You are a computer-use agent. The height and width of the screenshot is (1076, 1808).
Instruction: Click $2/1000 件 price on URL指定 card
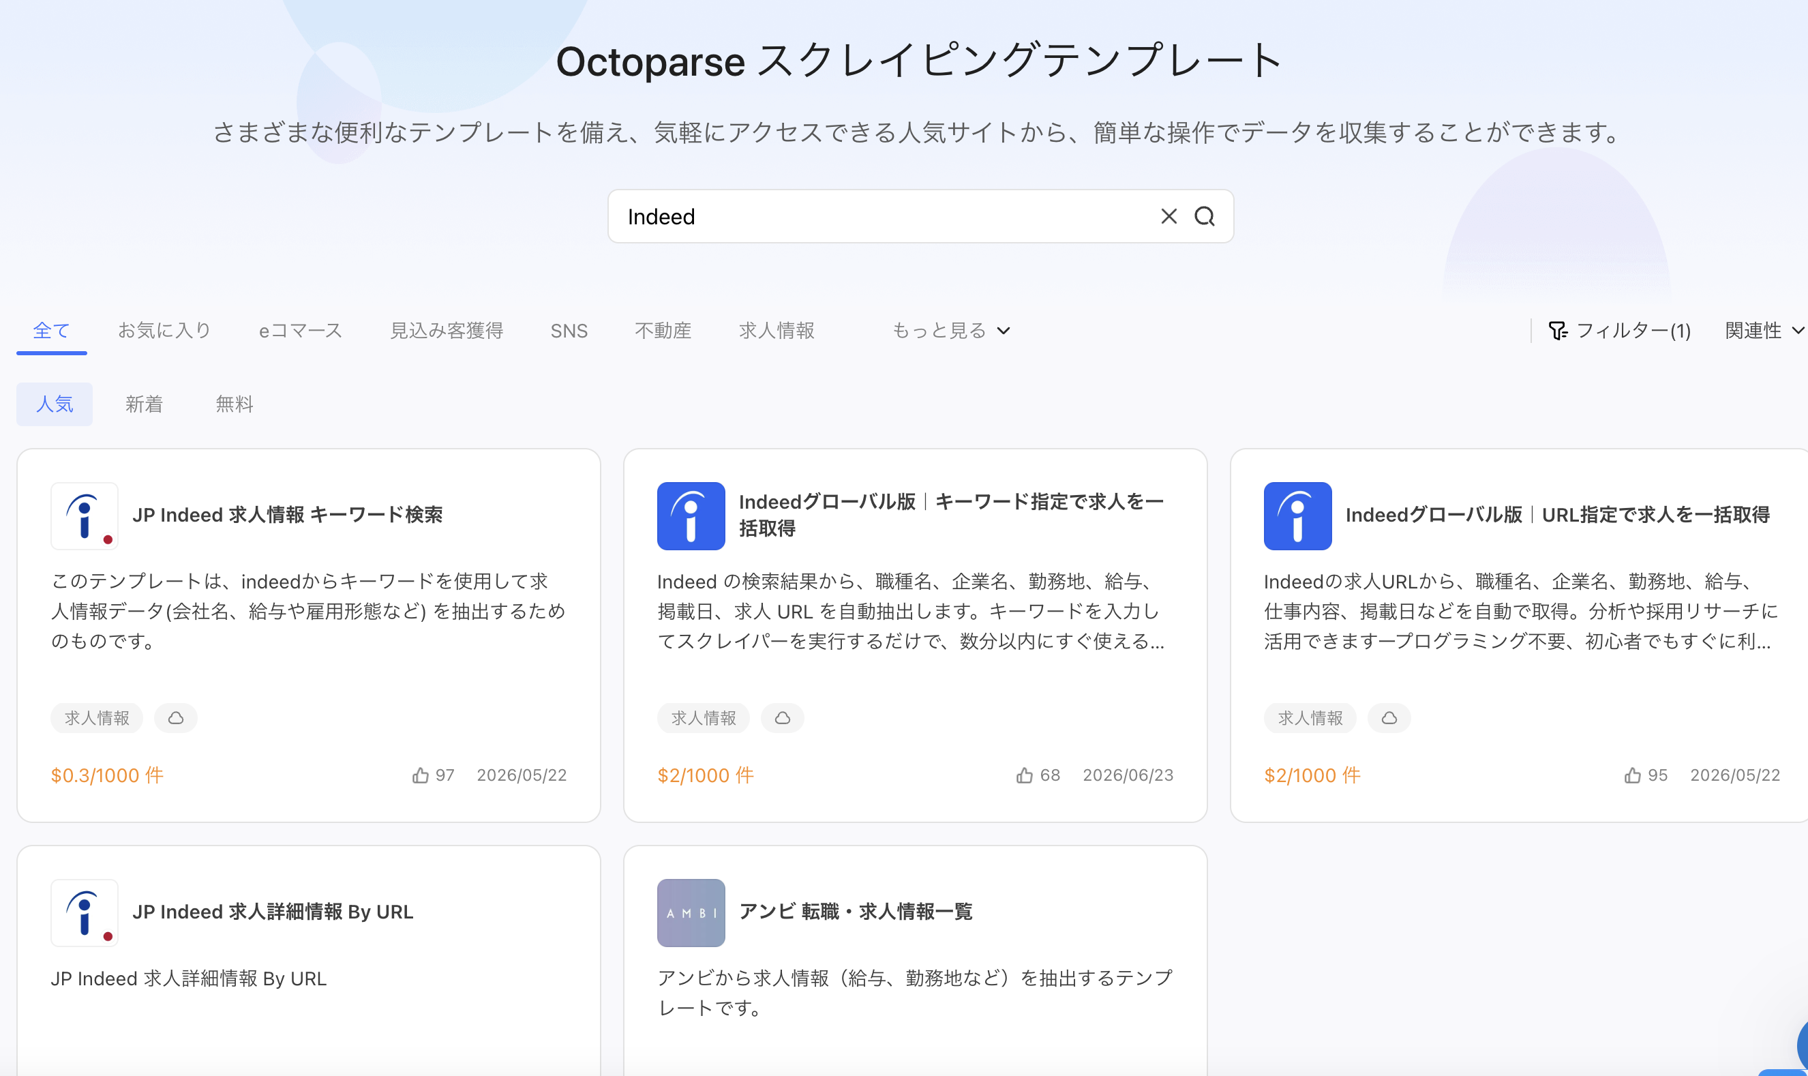1312,775
